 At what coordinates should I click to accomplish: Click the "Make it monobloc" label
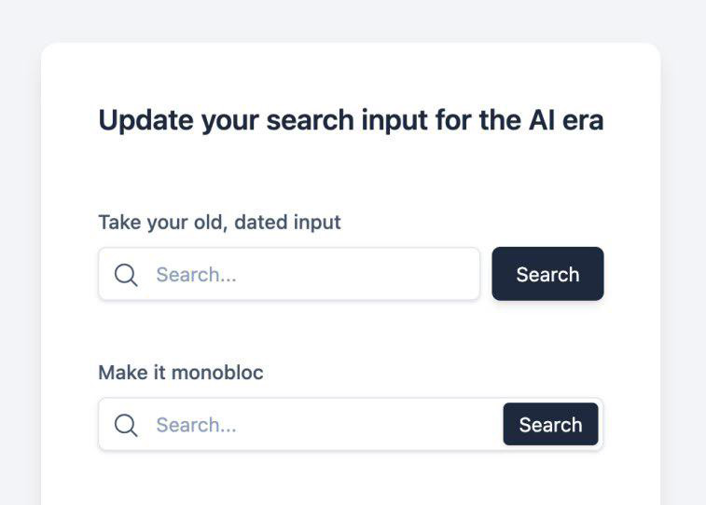pyautogui.click(x=181, y=374)
